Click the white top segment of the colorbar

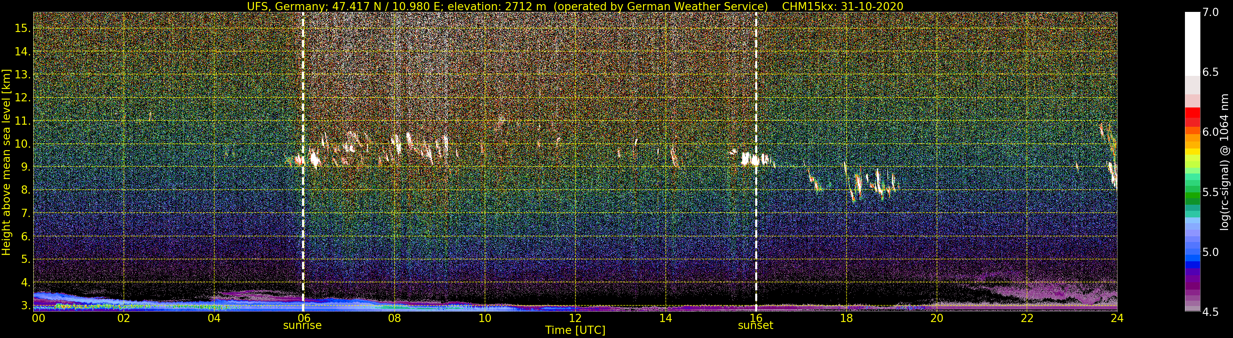click(x=1192, y=43)
